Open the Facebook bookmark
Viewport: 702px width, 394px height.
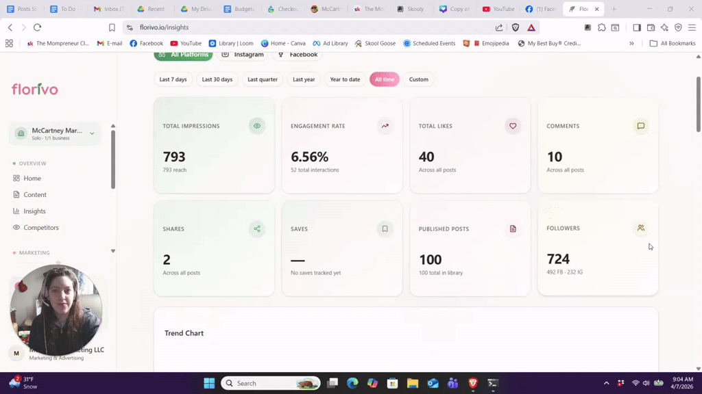(x=147, y=43)
